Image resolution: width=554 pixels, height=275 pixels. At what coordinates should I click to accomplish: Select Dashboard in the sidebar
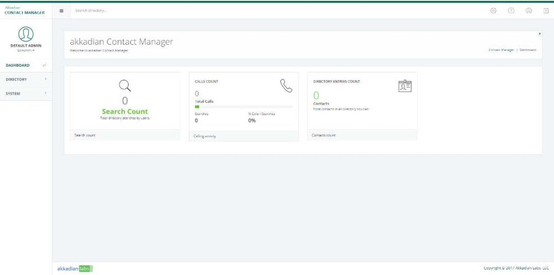(x=26, y=65)
